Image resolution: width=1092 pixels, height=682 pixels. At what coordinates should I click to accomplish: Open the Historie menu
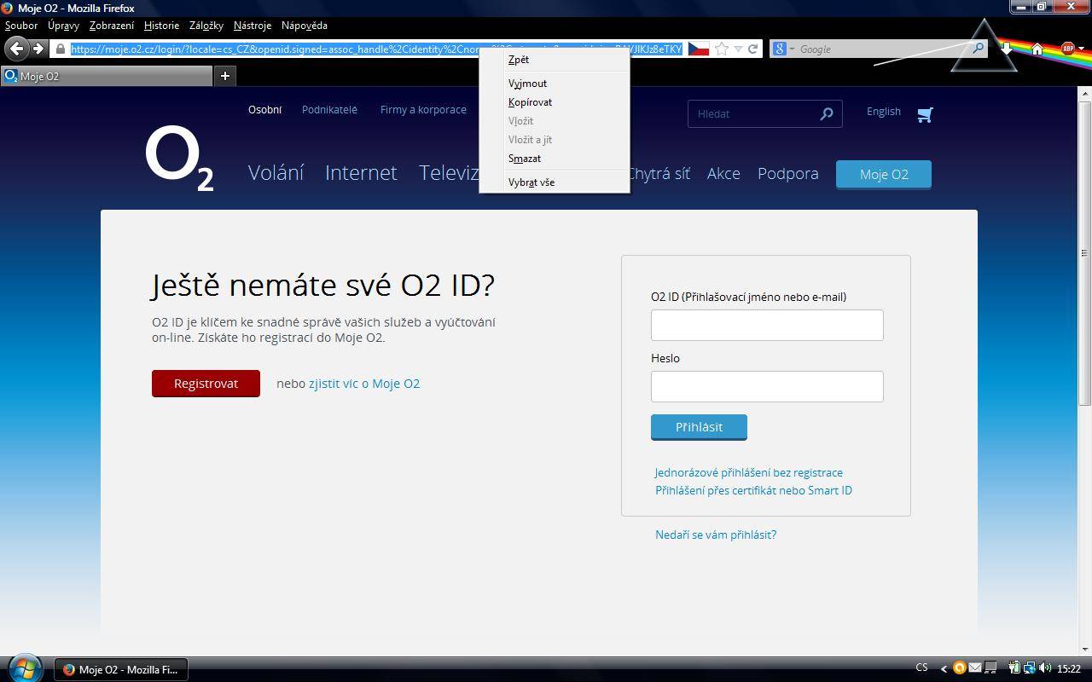[x=161, y=26]
